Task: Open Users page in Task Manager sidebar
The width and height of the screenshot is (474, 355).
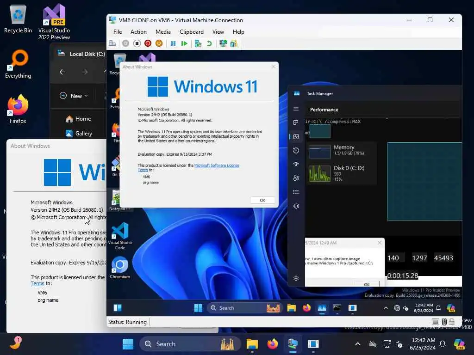Action: [x=296, y=178]
